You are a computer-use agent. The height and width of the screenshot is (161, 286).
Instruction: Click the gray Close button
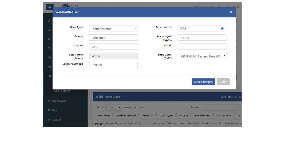click(223, 82)
